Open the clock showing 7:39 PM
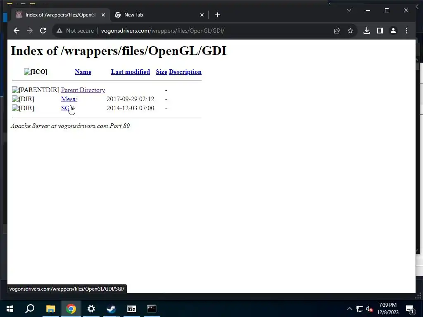423x317 pixels. [x=388, y=309]
